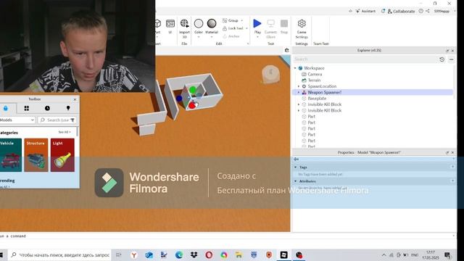Image resolution: width=464 pixels, height=261 pixels.
Task: Click the Current Client icon
Action: pyautogui.click(x=270, y=23)
